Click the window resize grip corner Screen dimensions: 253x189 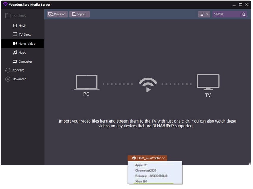point(249,164)
